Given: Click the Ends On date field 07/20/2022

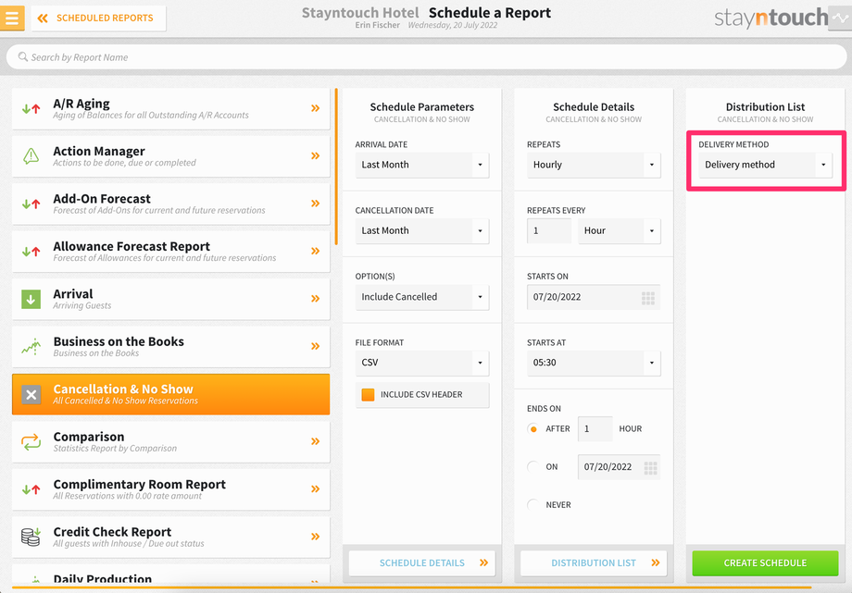Looking at the screenshot, I should click(620, 467).
